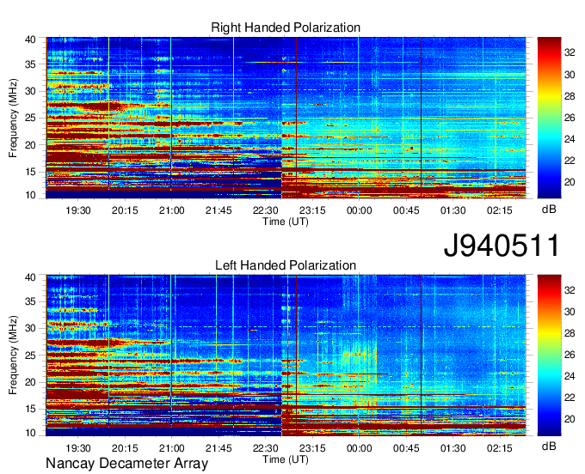Select the J940511 identifier label
The height and width of the screenshot is (474, 585).
click(x=502, y=246)
